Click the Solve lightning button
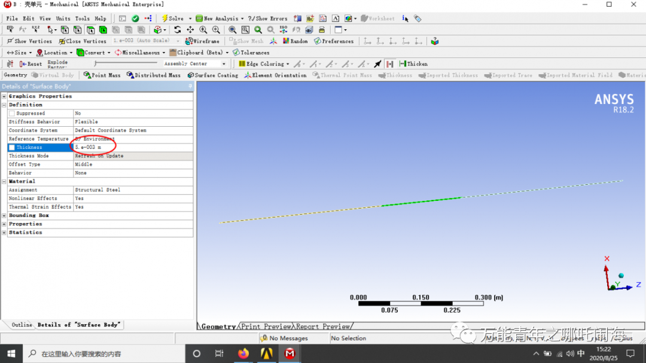Screen dimensions: 646x363 (173, 19)
